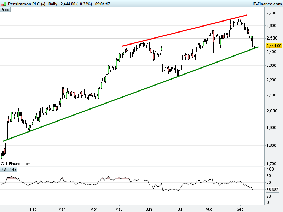Click the 2,600 price axis label
Image resolution: width=283 pixels, height=212 pixels.
click(271, 25)
